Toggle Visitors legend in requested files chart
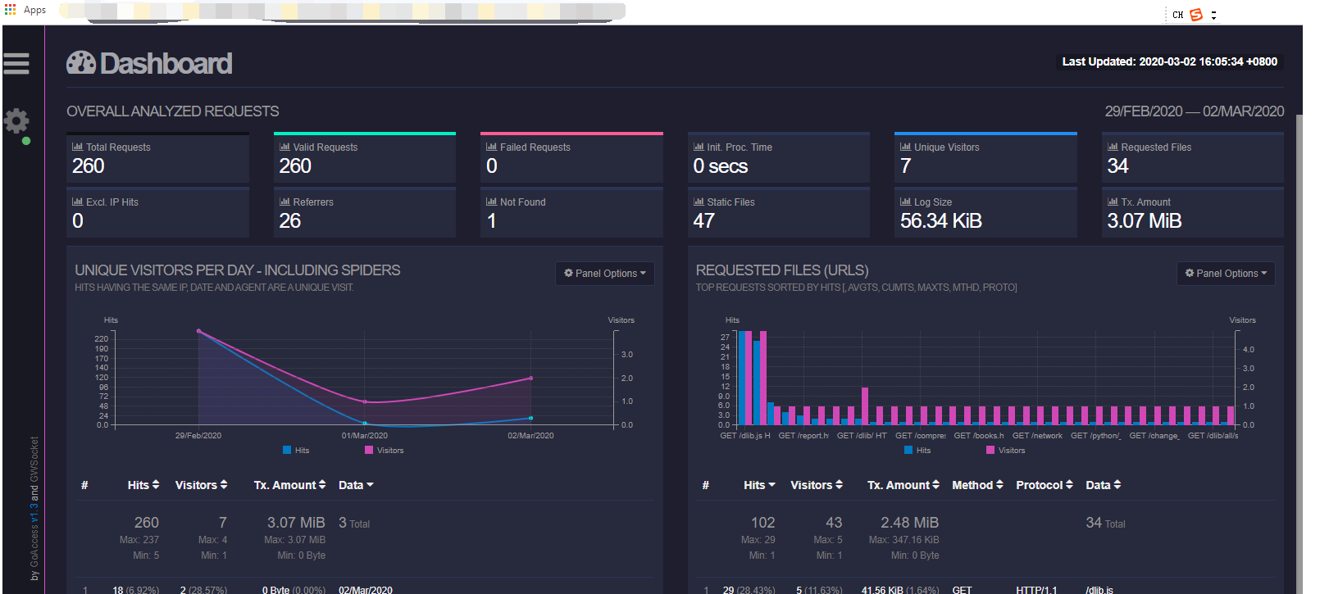This screenshot has height=594, width=1329. [x=1005, y=450]
